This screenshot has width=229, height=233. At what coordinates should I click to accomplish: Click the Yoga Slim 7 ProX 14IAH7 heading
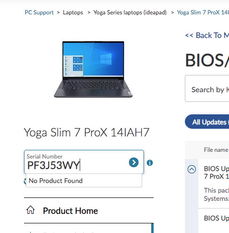[86, 133]
